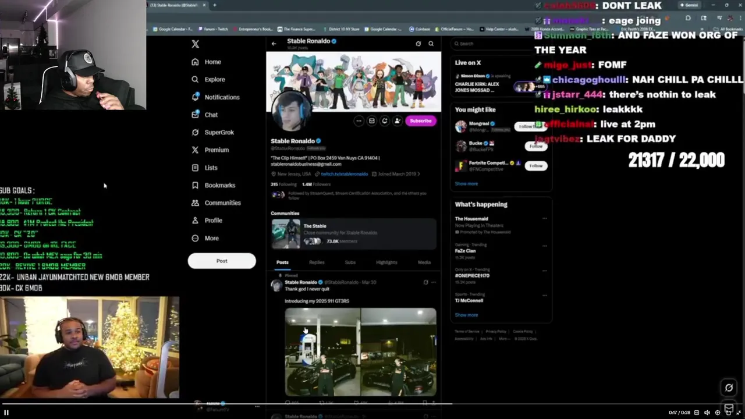
Task: Open picture-in-picture popout icon in player
Action: point(728,413)
